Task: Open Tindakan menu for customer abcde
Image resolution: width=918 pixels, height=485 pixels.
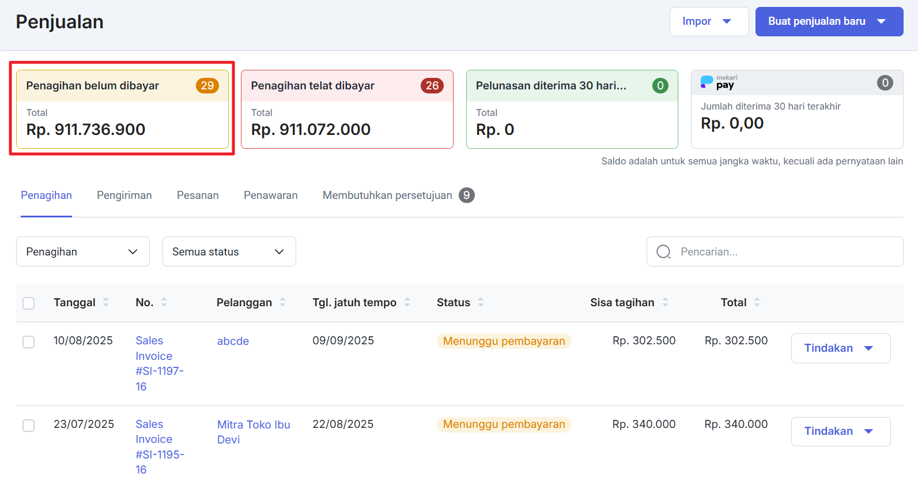Action: tap(840, 348)
